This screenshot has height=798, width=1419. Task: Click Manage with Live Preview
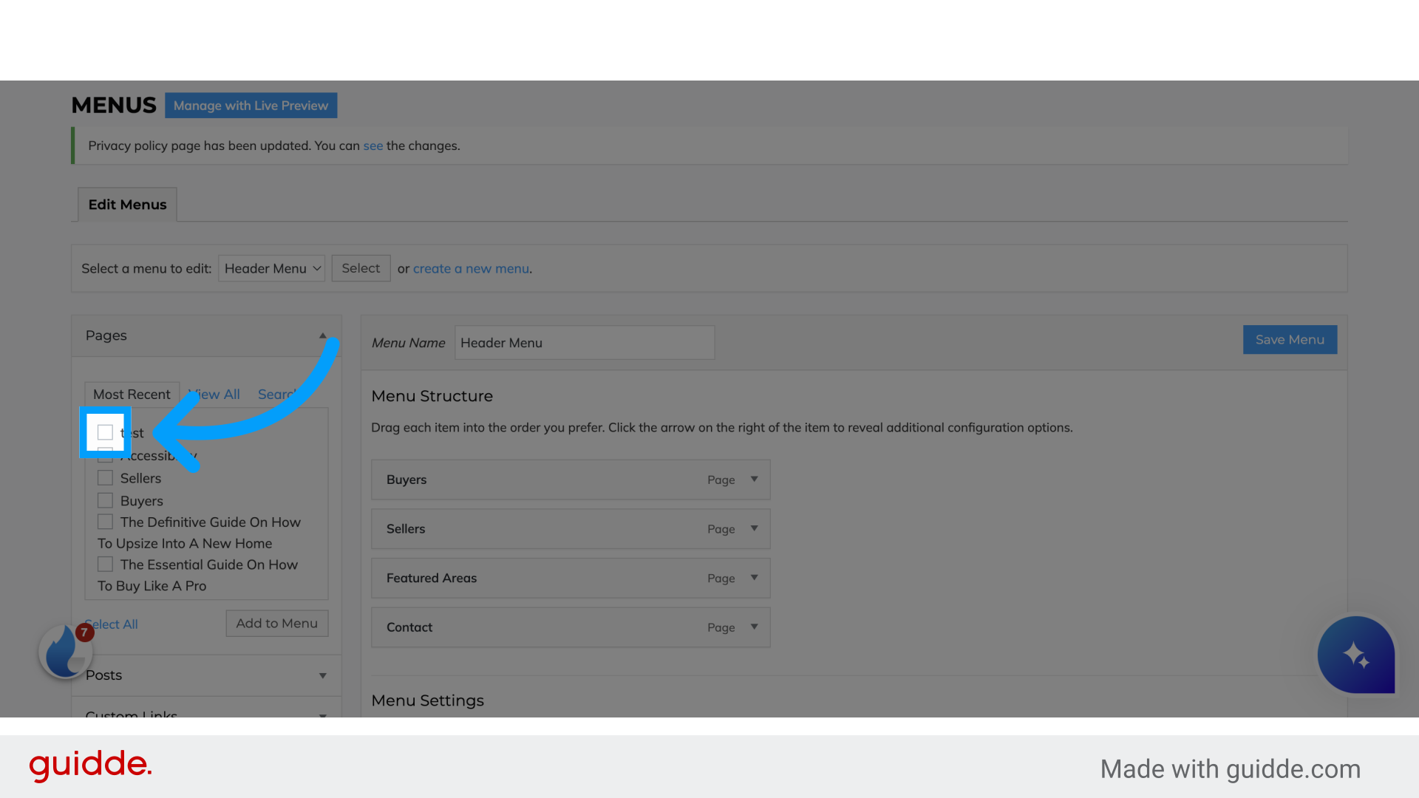[251, 105]
